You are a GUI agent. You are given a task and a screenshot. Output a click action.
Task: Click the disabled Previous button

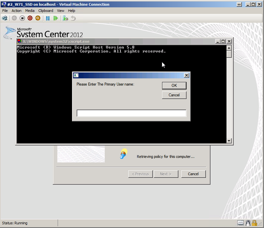pyautogui.click(x=141, y=174)
